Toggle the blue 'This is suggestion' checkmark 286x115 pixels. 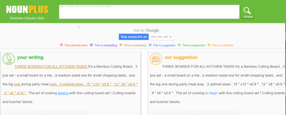click(150, 45)
